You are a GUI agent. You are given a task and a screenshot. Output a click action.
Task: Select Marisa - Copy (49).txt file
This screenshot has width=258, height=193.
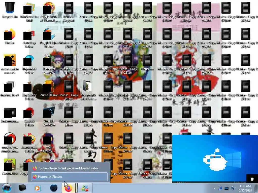pyautogui.click(x=206, y=38)
